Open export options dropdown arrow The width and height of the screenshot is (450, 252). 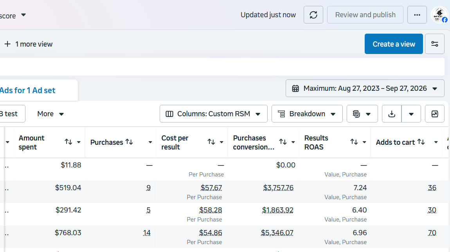coord(411,114)
